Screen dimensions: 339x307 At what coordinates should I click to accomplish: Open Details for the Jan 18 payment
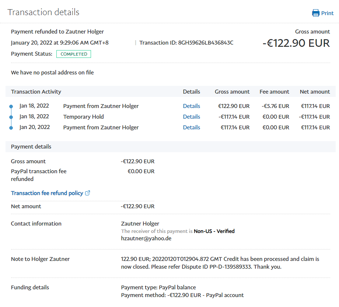point(191,106)
